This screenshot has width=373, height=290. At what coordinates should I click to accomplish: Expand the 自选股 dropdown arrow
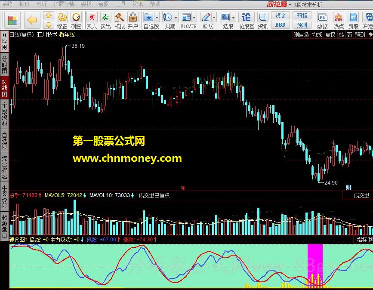[x=157, y=18]
